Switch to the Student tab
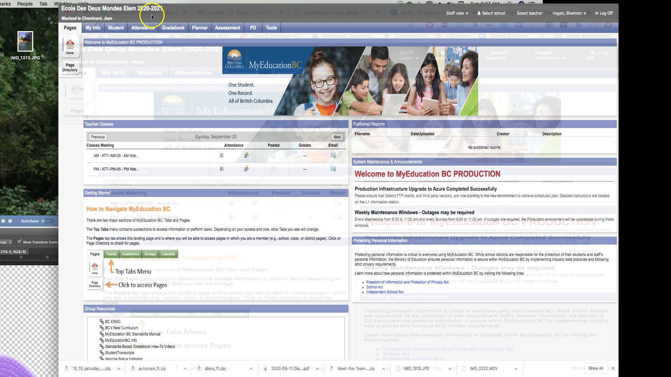This screenshot has height=377, width=671. 116,28
